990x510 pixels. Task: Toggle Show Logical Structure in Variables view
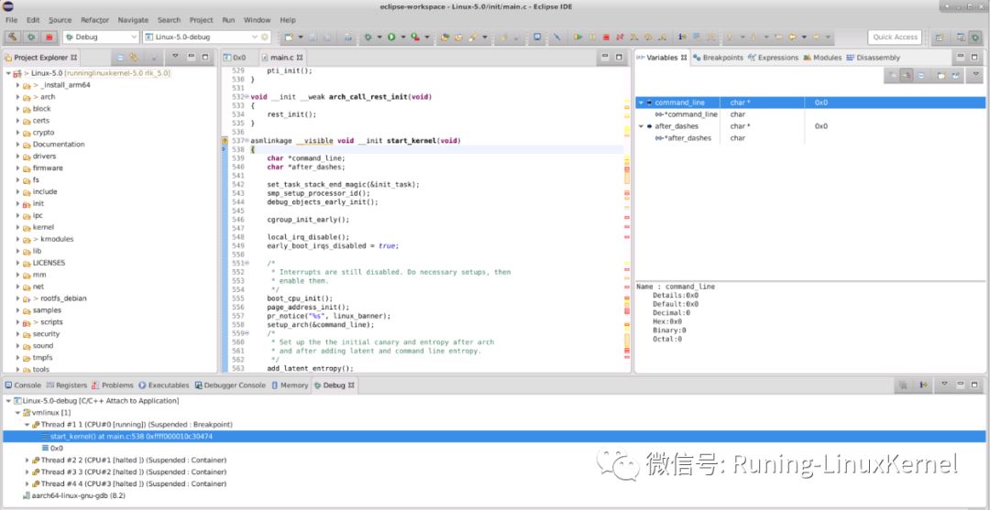(x=907, y=75)
